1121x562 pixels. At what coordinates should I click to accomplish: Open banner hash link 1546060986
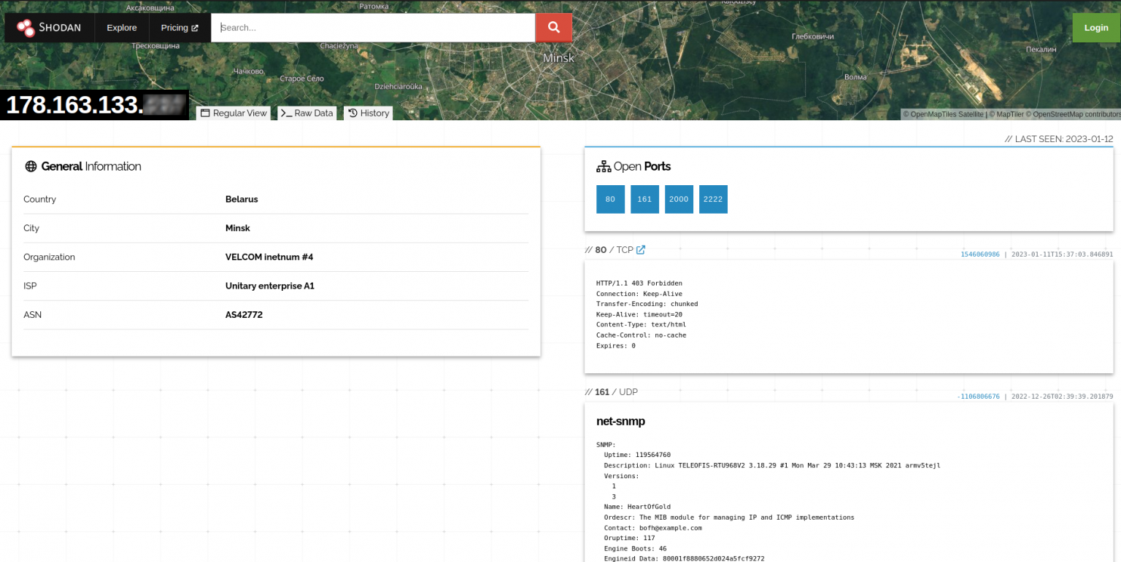click(979, 254)
